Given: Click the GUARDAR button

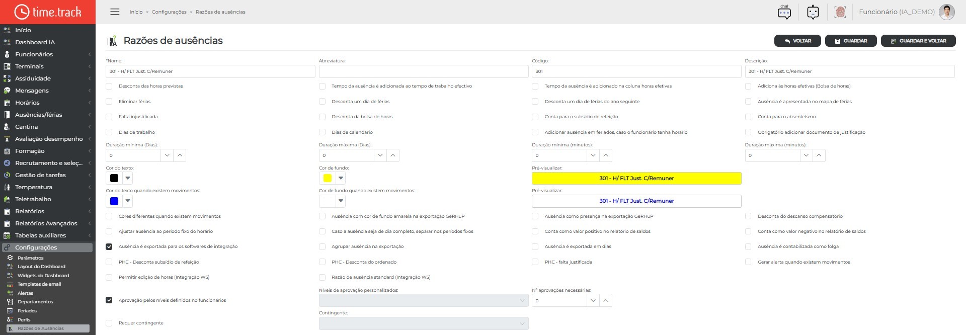Looking at the screenshot, I should (x=851, y=41).
